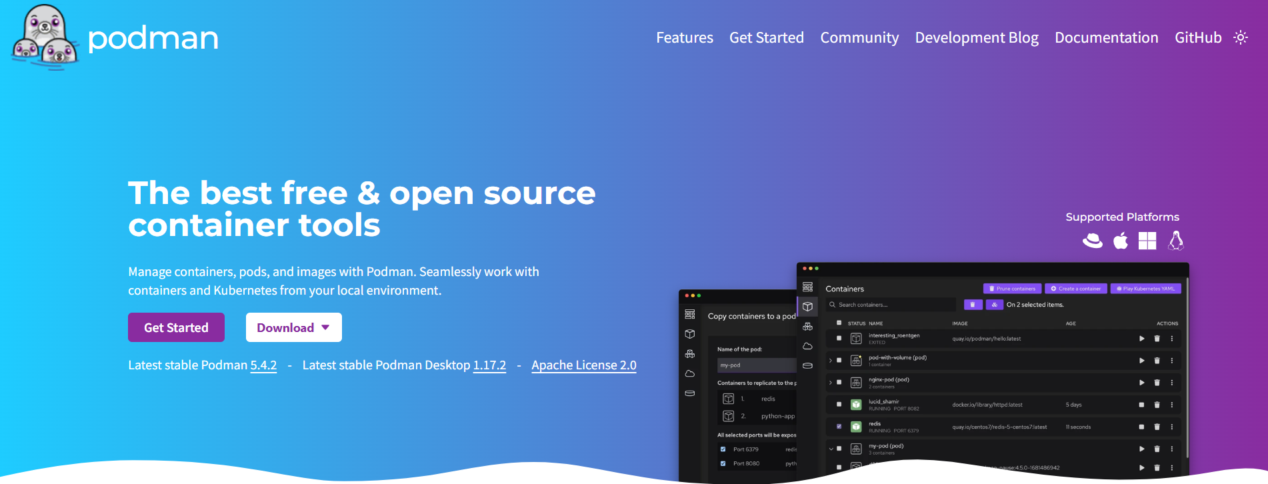This screenshot has width=1268, height=484.
Task: Click the Copy containers to a pod screenshot
Action: (x=737, y=387)
